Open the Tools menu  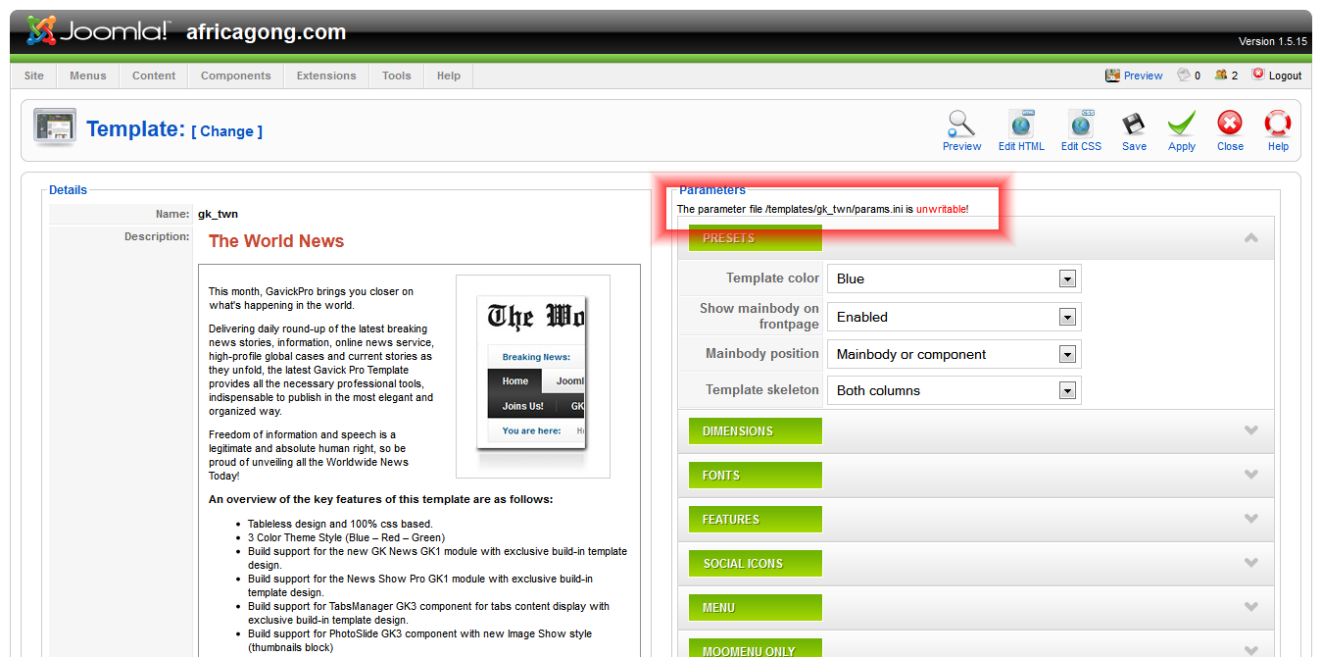397,76
